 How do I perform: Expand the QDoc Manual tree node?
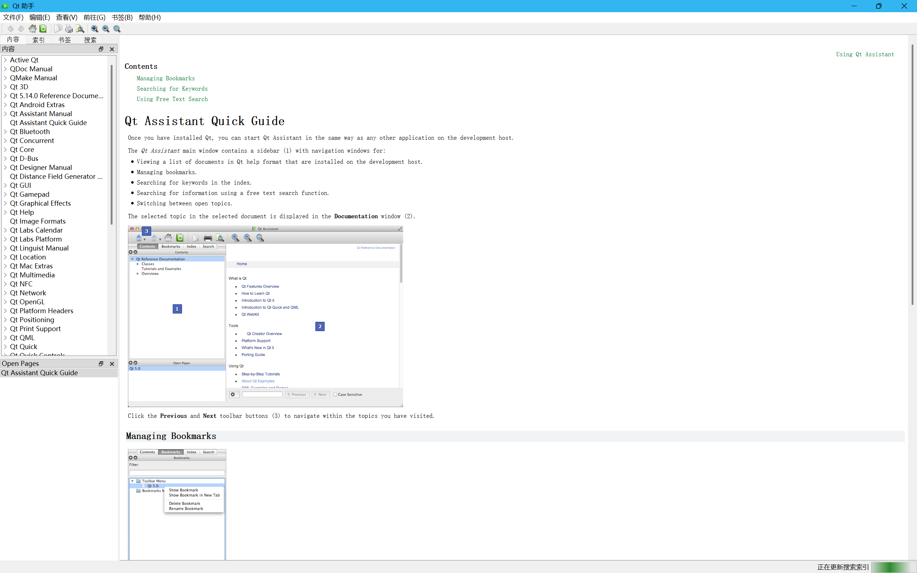5,69
